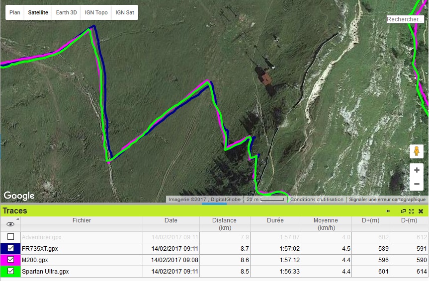
Task: Sort traces by the Distance column header
Action: 224,223
